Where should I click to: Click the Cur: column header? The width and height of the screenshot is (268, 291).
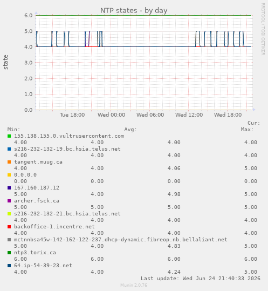[254, 123]
